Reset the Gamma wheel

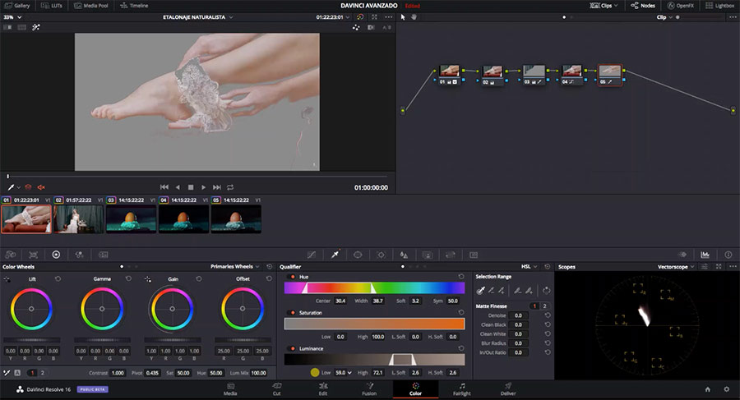tap(128, 278)
